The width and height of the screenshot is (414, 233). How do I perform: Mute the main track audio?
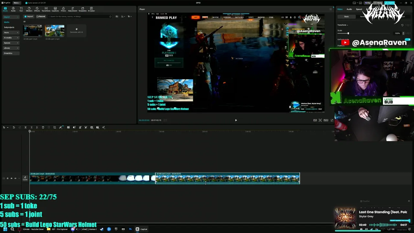pyautogui.click(x=15, y=178)
